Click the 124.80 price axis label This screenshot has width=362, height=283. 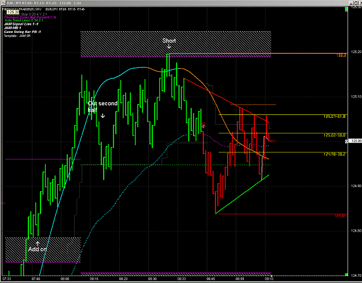click(x=356, y=231)
